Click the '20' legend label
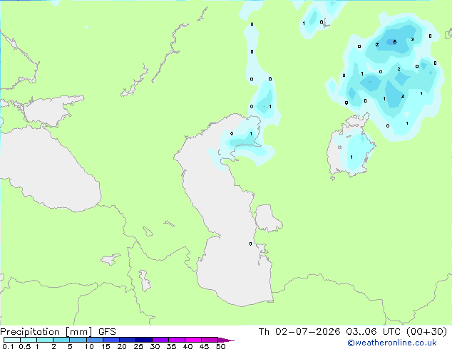 (122, 346)
